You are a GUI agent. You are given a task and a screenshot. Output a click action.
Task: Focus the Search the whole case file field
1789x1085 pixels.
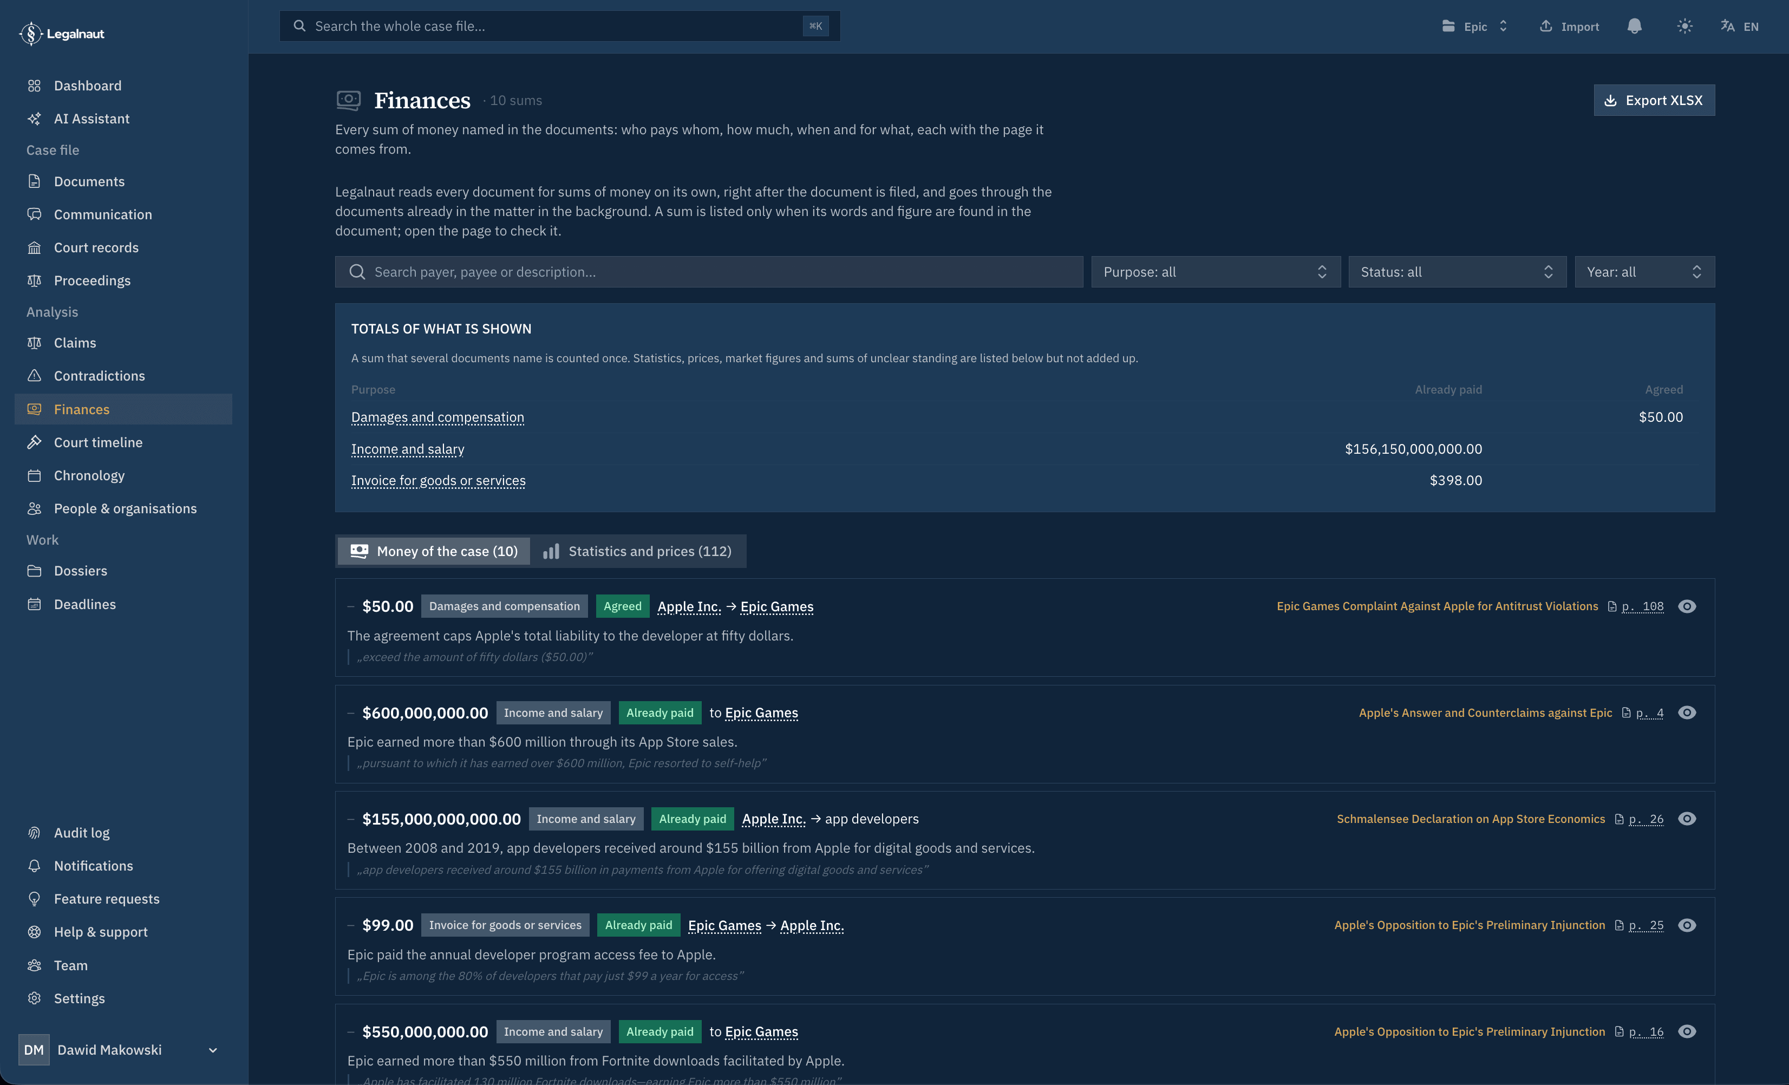coord(559,26)
